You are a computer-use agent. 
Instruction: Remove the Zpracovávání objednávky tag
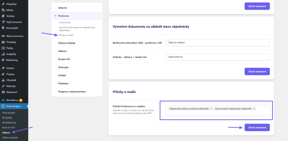tap(254, 109)
